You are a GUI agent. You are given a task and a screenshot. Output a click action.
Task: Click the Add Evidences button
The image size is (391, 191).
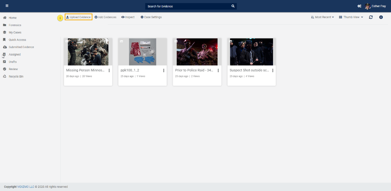click(x=106, y=17)
